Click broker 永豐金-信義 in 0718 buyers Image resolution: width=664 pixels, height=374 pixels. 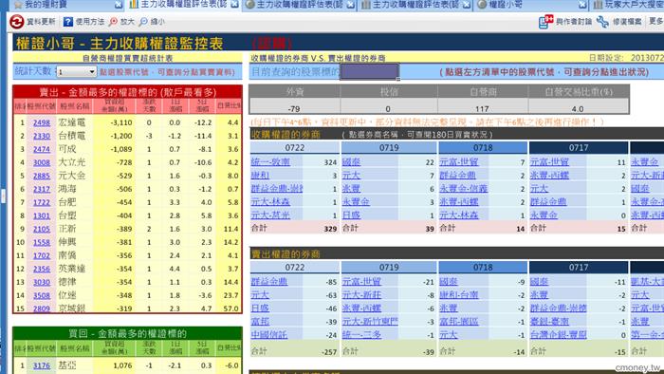[463, 189]
